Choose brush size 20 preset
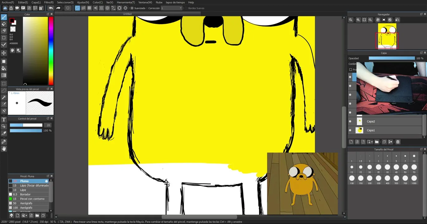427x224 pixels. coord(369,167)
